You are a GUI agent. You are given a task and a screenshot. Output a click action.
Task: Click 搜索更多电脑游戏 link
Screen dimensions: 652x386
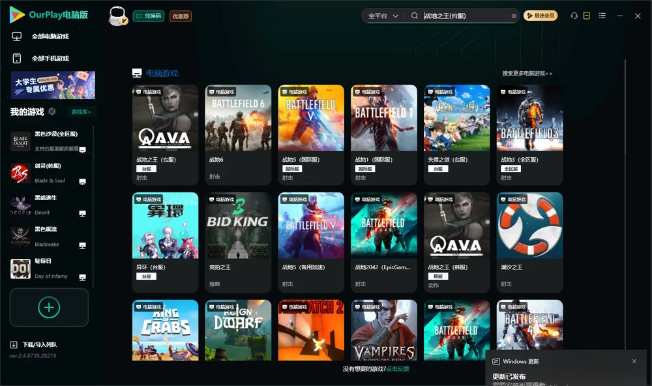527,73
